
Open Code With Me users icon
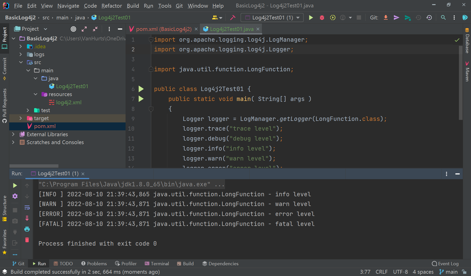pyautogui.click(x=217, y=18)
